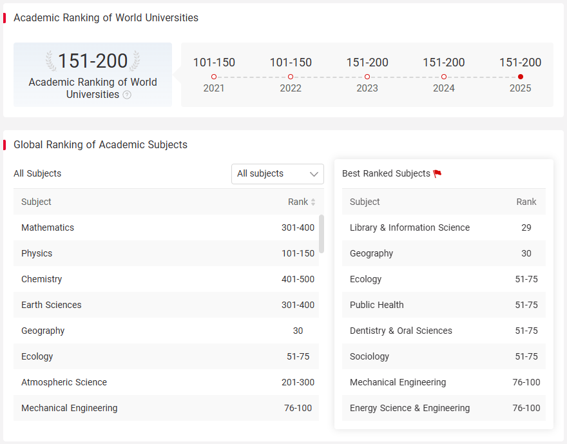The width and height of the screenshot is (567, 444).
Task: Click the Earth Sciences subject row
Action: (x=166, y=305)
